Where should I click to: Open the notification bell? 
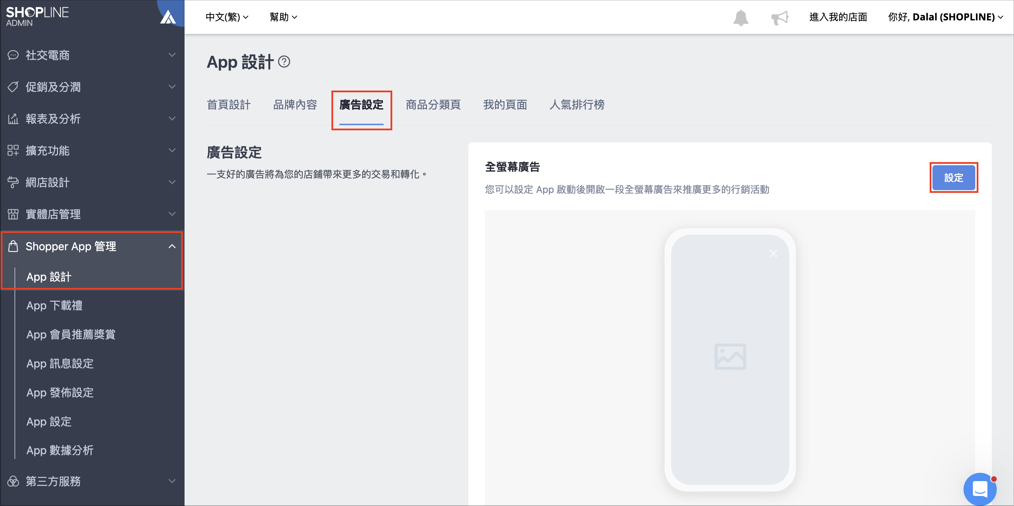(x=740, y=18)
